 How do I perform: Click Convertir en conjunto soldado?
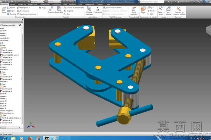tap(179, 11)
